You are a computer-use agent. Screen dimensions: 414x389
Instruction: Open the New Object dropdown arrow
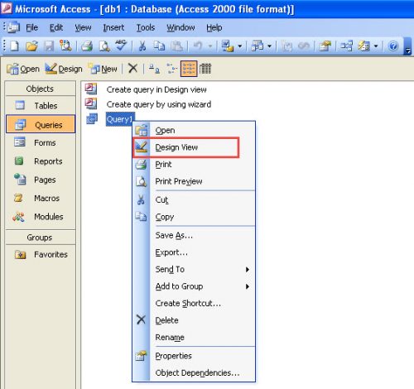pyautogui.click(x=376, y=46)
